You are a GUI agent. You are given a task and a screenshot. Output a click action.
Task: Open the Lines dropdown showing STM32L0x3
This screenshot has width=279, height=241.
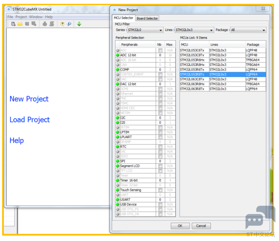click(x=194, y=30)
